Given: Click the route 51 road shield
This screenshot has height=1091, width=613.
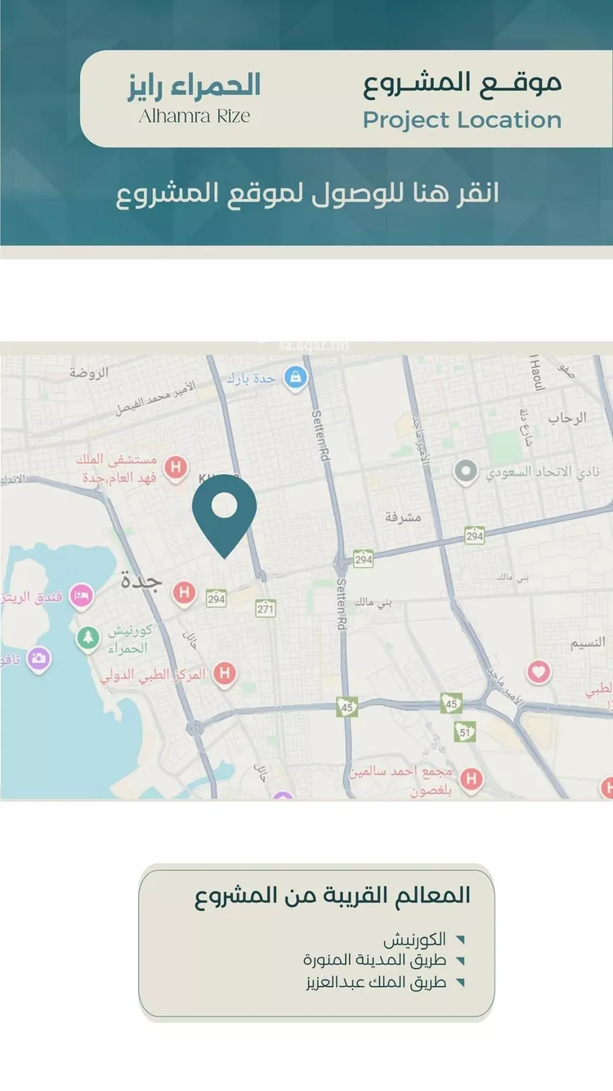Looking at the screenshot, I should [465, 730].
